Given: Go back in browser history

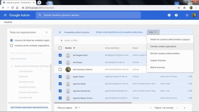Looking at the screenshot, I should coord(3,8).
